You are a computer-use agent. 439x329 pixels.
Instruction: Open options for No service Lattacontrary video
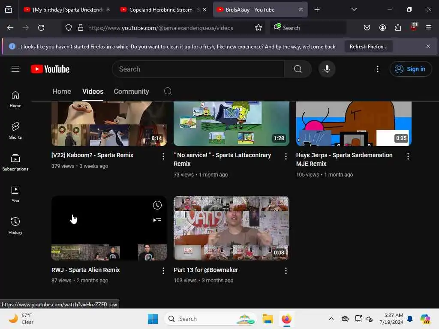tap(286, 156)
